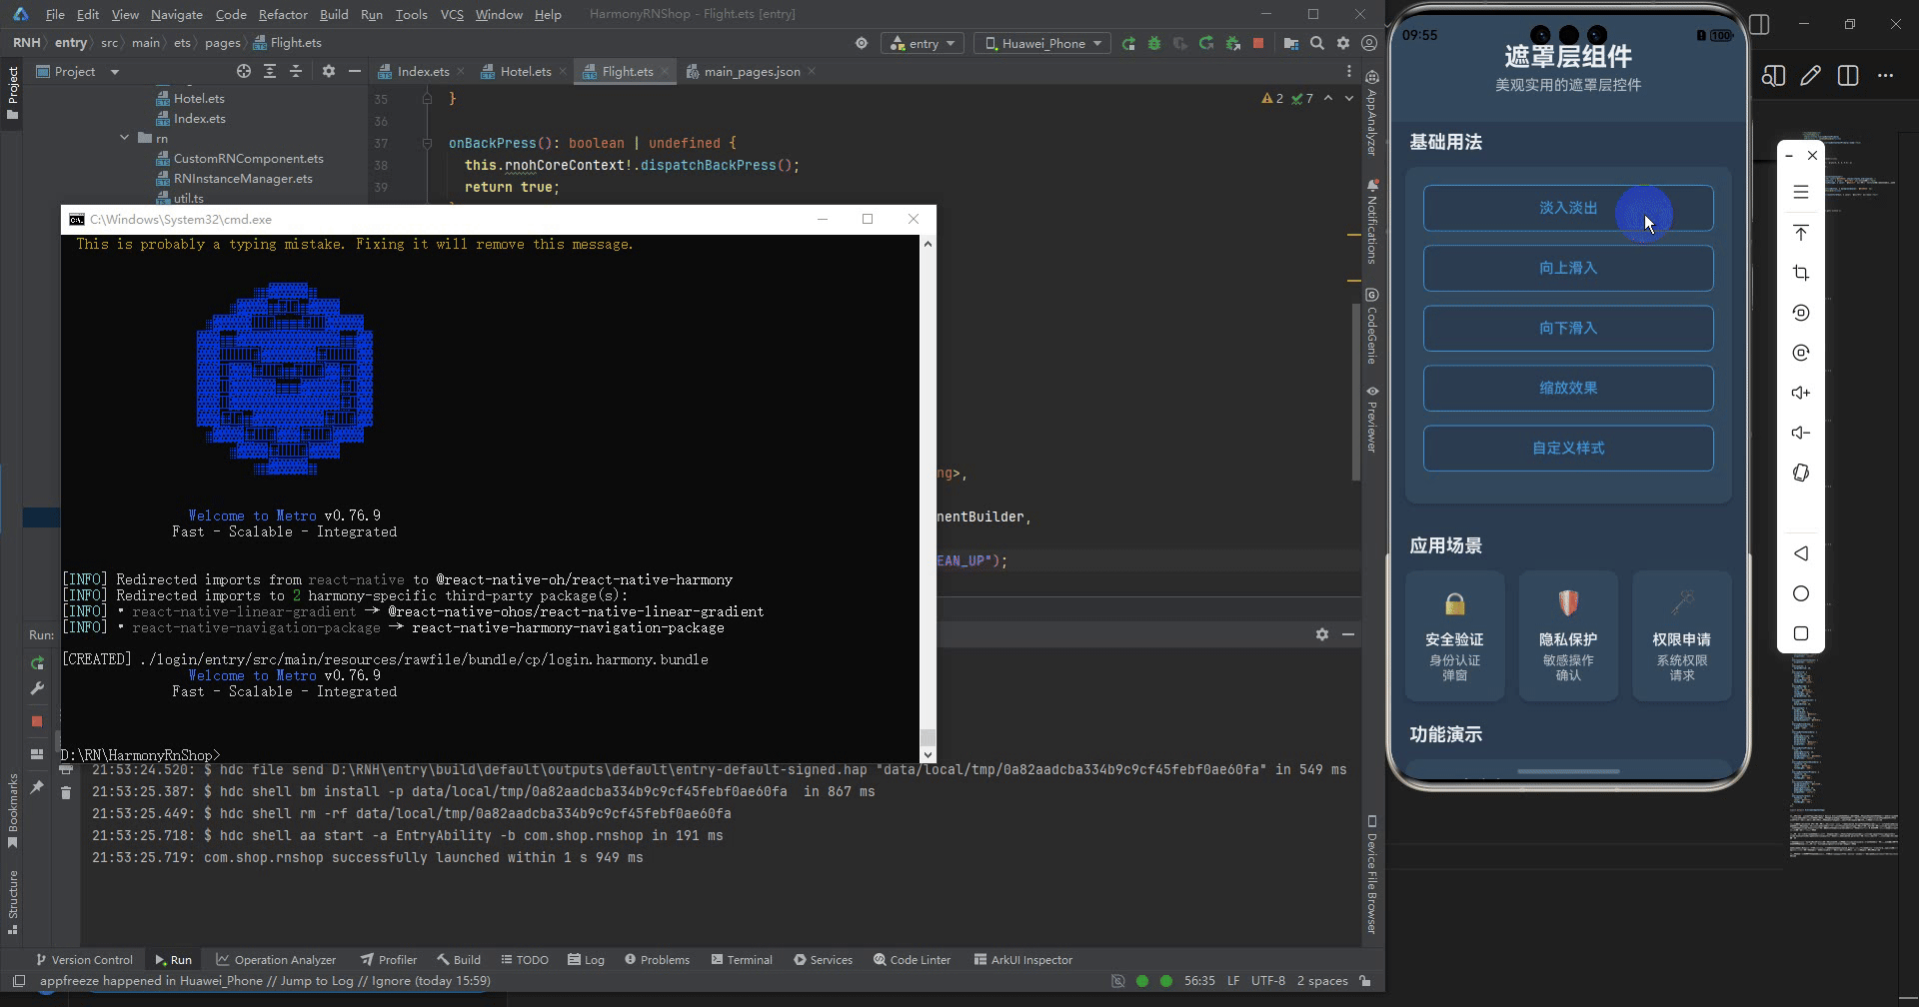Tap emulator Home circle button

1801,593
